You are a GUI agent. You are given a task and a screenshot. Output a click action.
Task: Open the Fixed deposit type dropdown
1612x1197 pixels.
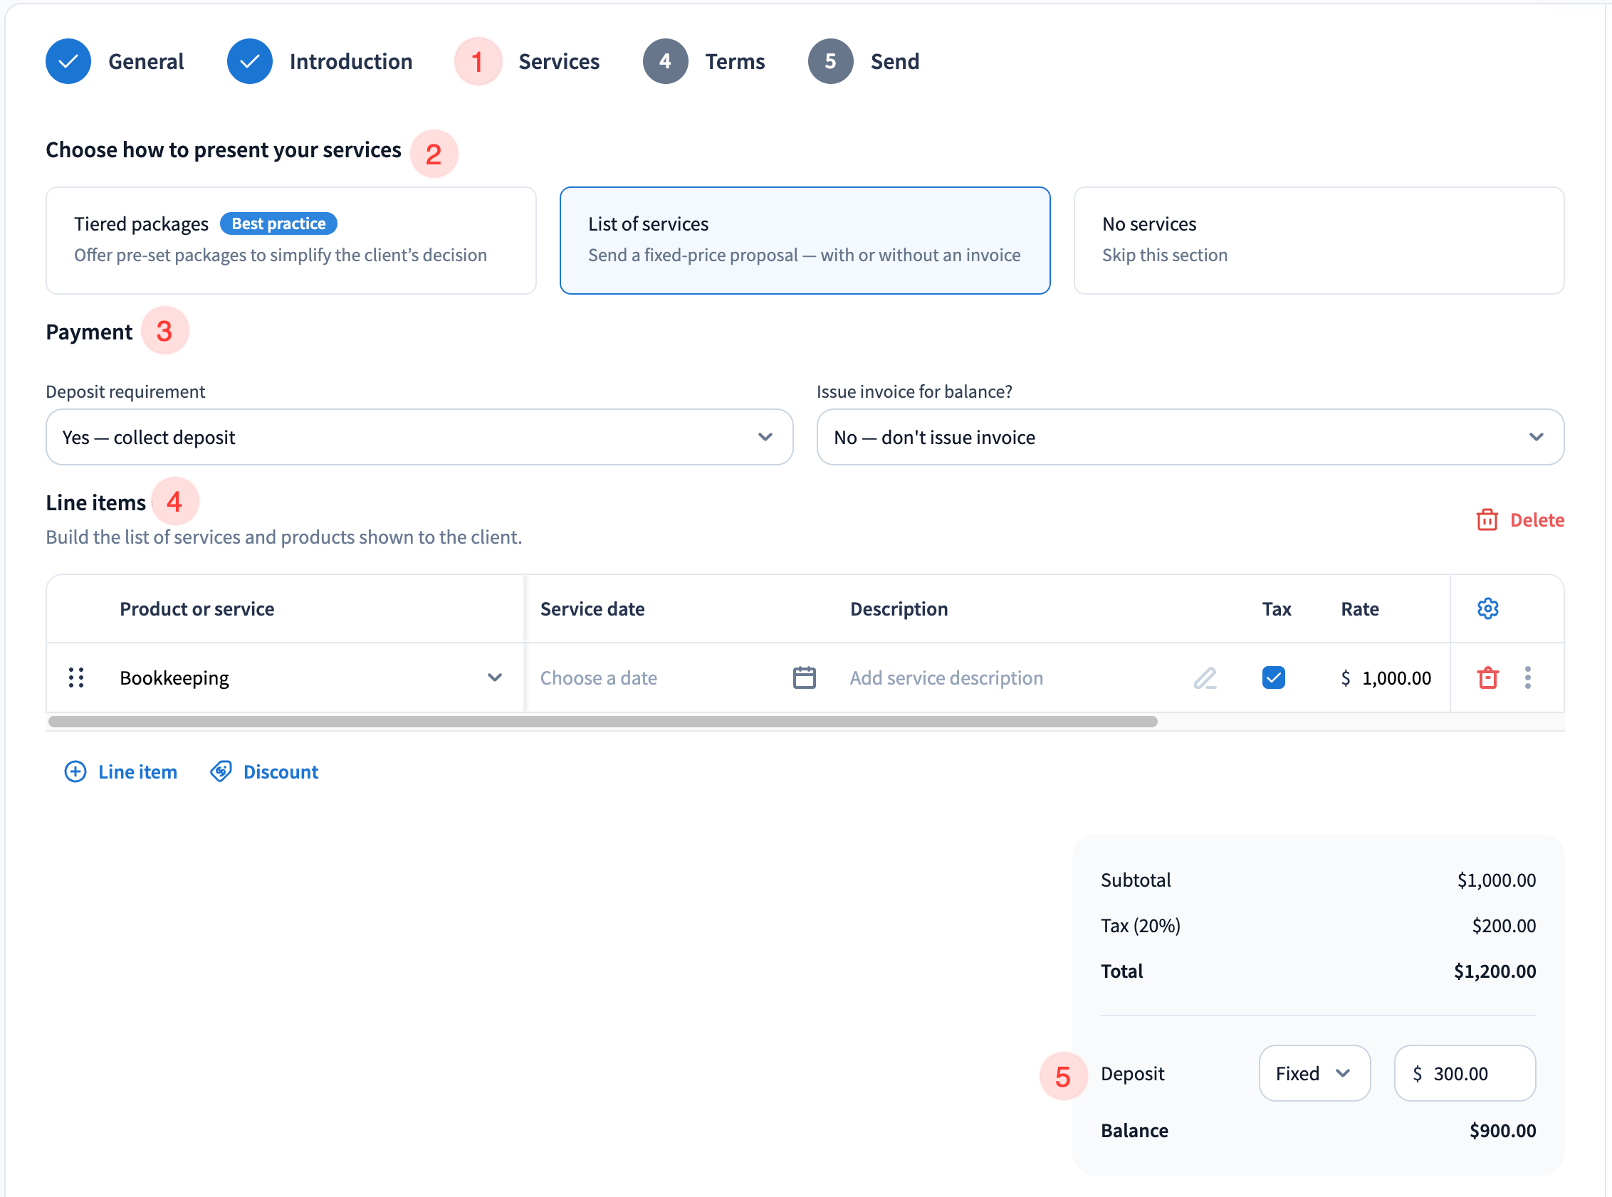coord(1314,1073)
